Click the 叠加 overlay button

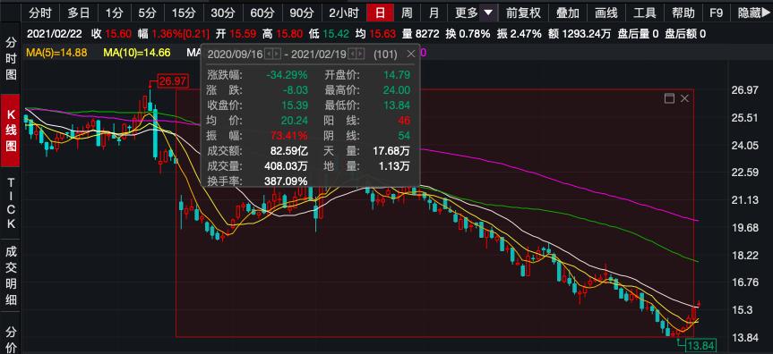point(567,13)
